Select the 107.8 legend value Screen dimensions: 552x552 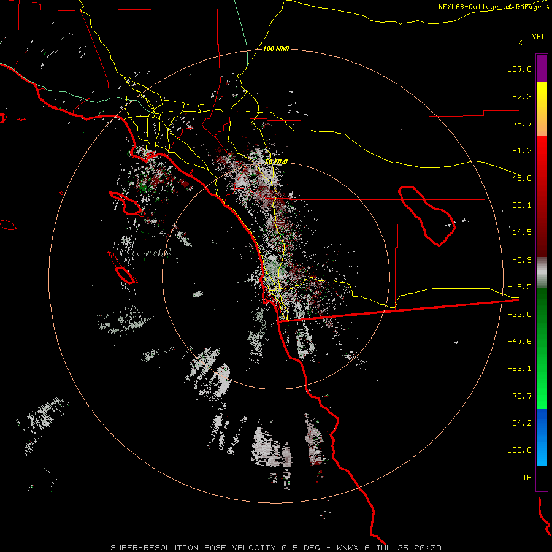click(x=519, y=69)
